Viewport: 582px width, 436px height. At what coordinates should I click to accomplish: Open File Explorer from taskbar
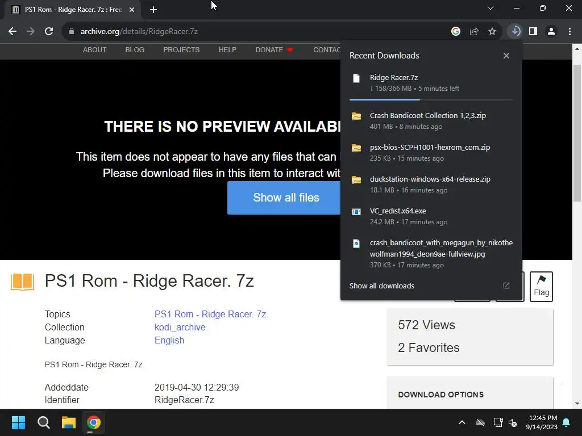tap(69, 422)
